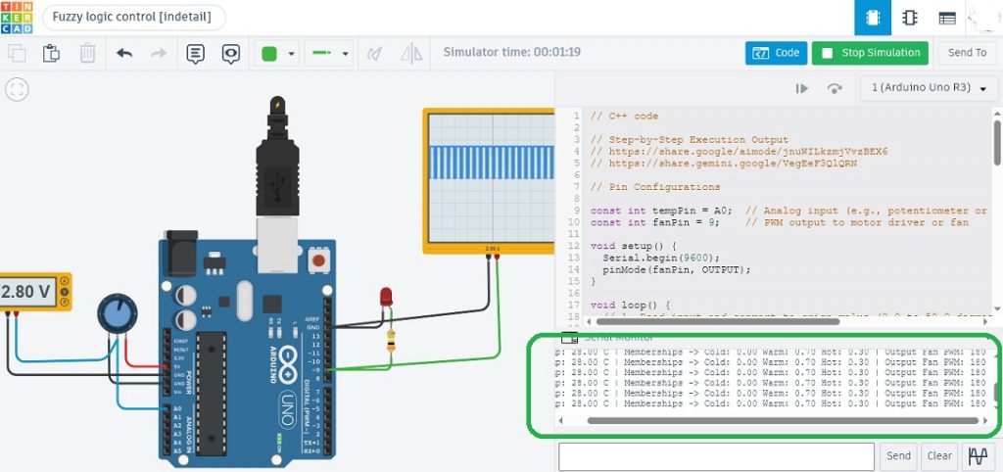The height and width of the screenshot is (472, 1003).
Task: Click the Zoom to fit icon
Action: coord(17,89)
